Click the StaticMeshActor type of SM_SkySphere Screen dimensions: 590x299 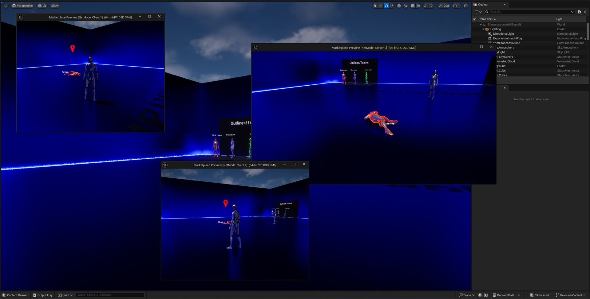click(x=568, y=57)
